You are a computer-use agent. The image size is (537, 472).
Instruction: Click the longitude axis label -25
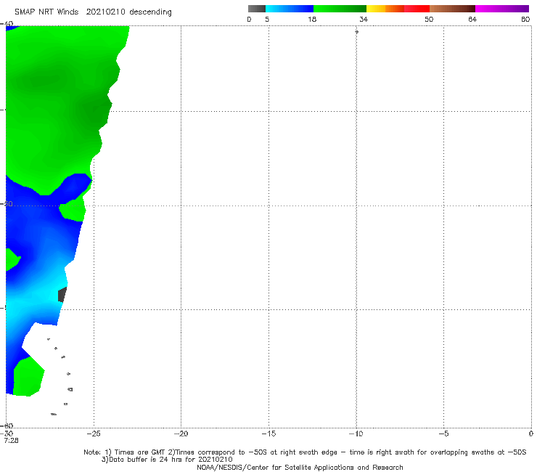point(94,434)
